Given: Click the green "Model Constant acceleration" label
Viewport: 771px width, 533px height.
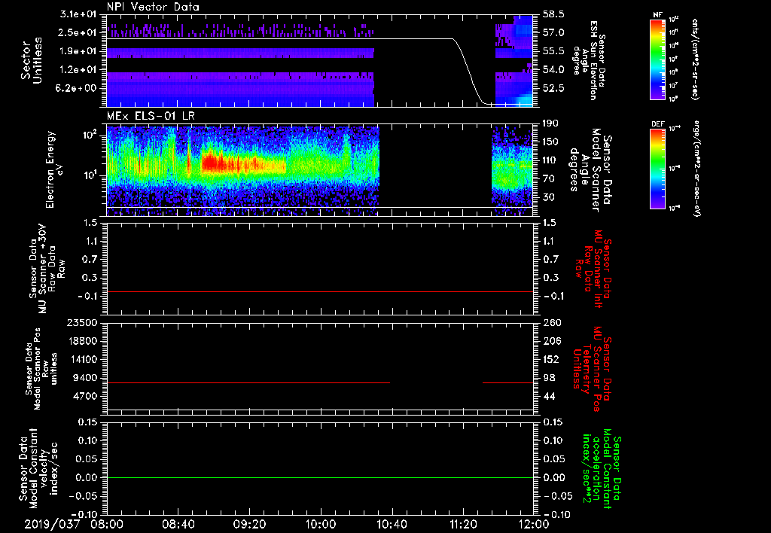Looking at the screenshot, I should pos(601,470).
